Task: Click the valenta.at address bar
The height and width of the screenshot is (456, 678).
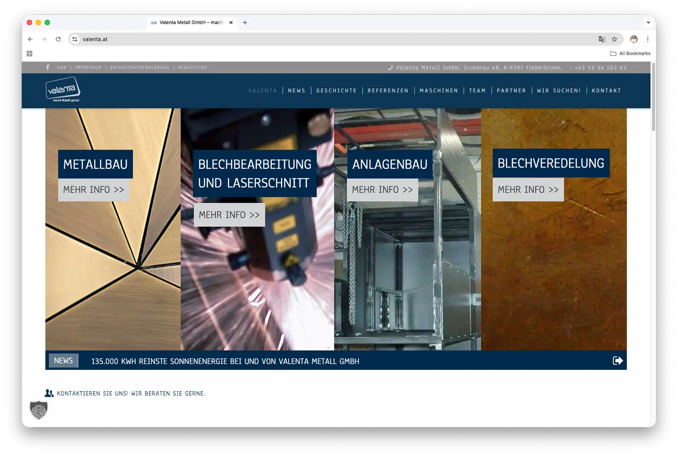Action: pos(297,39)
